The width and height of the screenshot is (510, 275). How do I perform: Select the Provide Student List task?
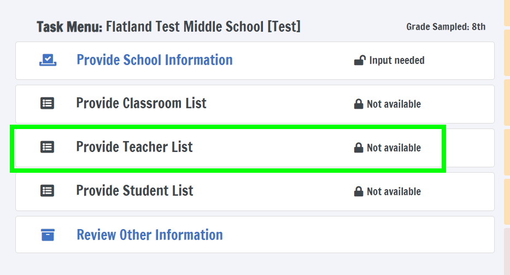coord(134,191)
